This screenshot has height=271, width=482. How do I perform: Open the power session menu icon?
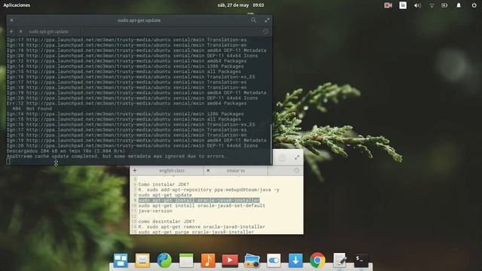tap(474, 5)
